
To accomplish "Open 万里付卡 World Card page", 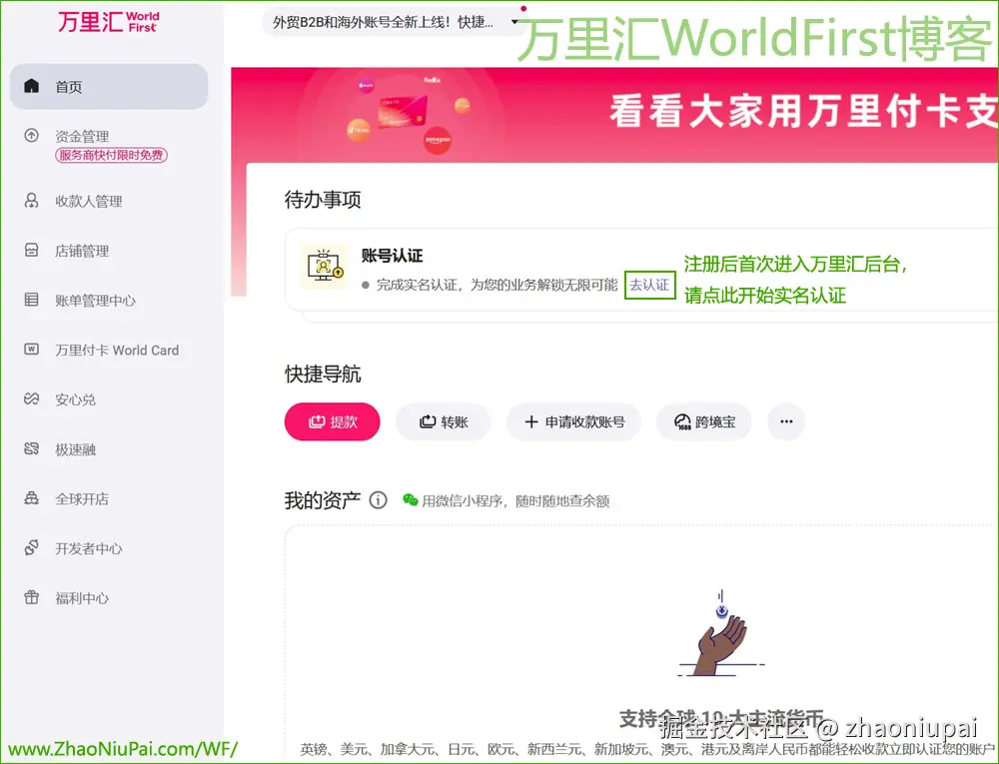I will pyautogui.click(x=105, y=351).
